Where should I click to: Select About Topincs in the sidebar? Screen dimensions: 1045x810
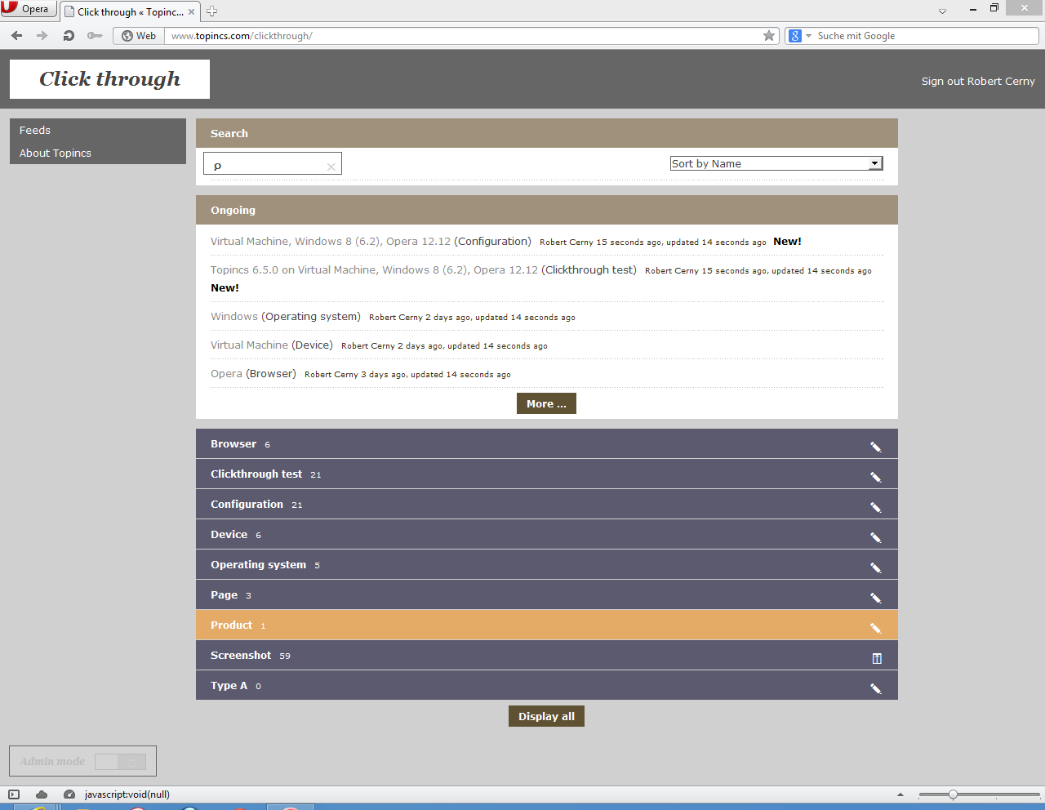56,154
